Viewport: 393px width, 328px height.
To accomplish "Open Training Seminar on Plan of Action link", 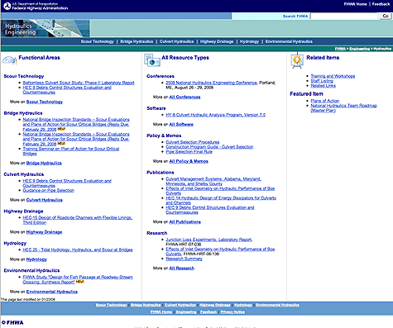I will click(x=71, y=151).
